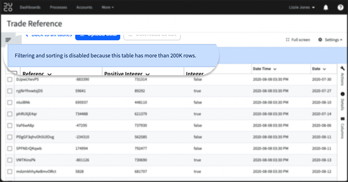Open the Settings gear menu
Screen dimensions: 348x182
click(x=330, y=39)
